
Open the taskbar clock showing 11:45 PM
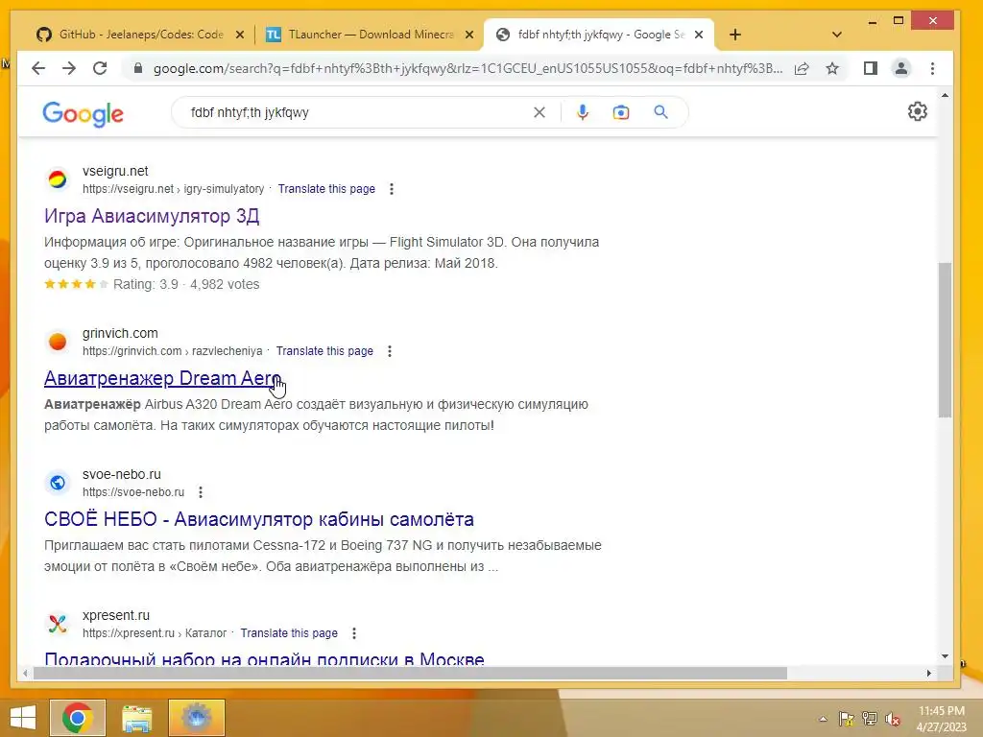pos(941,719)
